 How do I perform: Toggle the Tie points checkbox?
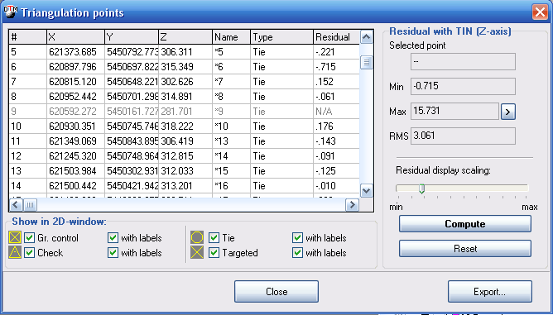[x=214, y=238]
